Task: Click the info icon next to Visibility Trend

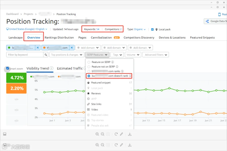Action: [x=51, y=68]
